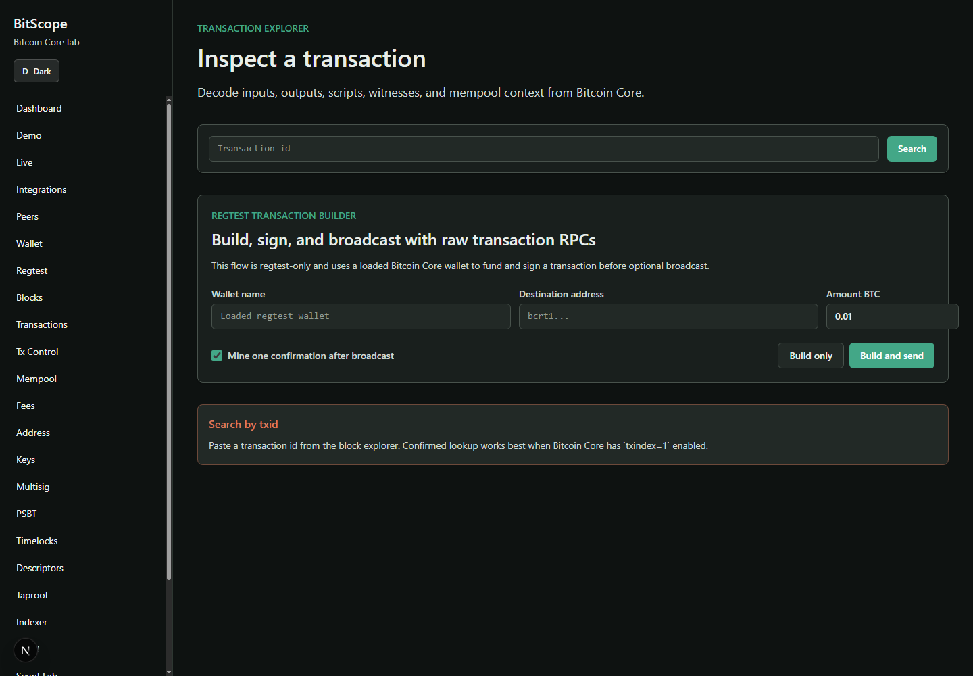Select Regtest in the sidebar

(32, 270)
